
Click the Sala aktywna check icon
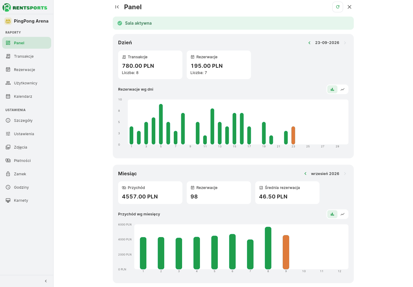pos(120,23)
